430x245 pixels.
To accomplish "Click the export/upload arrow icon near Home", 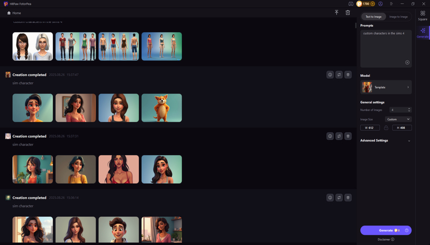I will tap(337, 13).
